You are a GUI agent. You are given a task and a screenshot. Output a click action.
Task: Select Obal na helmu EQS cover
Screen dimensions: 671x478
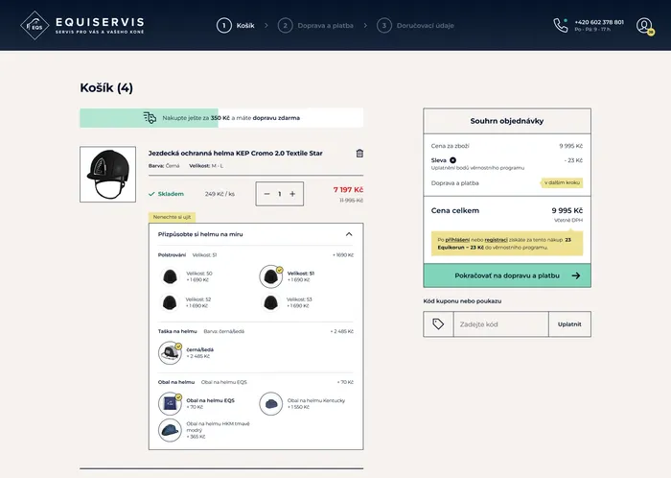click(x=197, y=403)
